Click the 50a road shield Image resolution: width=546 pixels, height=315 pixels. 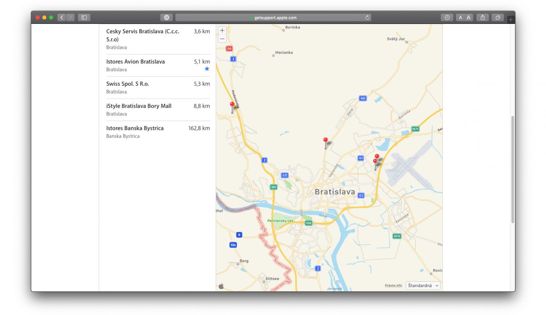point(233,245)
